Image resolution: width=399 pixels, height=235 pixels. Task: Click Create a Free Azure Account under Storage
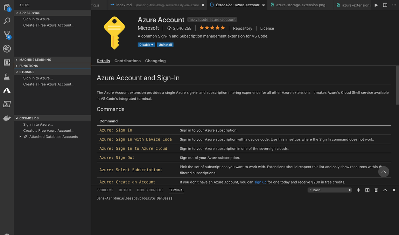pos(49,84)
